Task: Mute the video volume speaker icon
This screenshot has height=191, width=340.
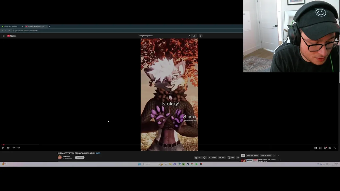Action: tap(8, 148)
